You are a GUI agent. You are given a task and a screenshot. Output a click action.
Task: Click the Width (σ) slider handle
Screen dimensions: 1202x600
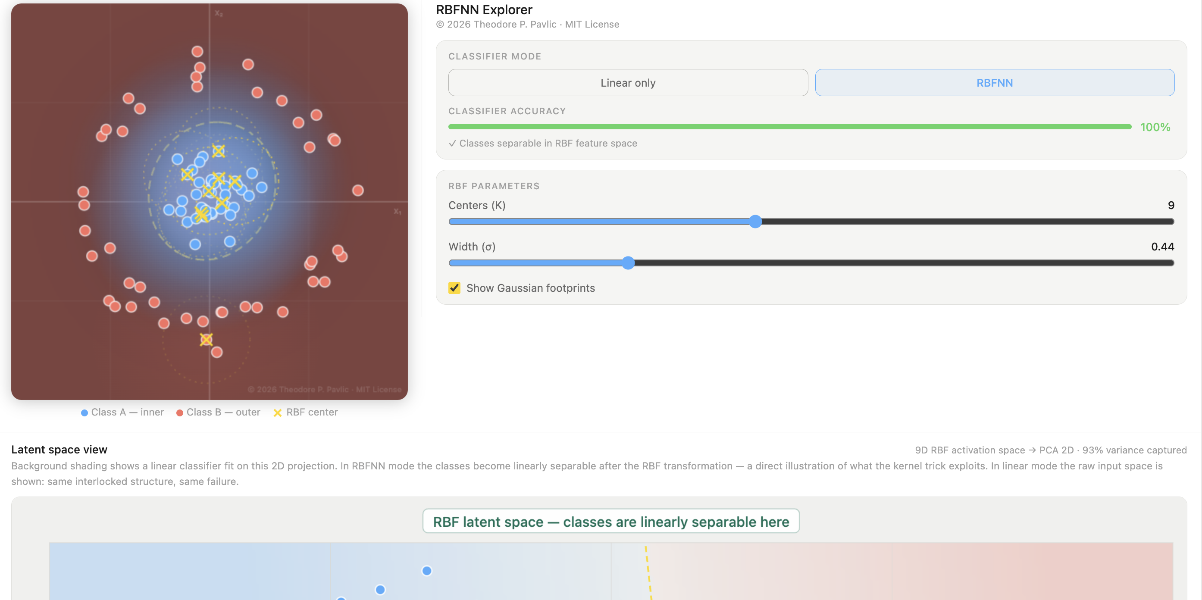pos(629,262)
